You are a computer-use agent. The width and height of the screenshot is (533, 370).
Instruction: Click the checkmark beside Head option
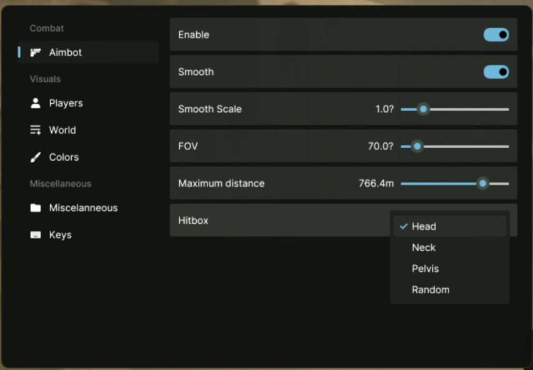pos(404,227)
